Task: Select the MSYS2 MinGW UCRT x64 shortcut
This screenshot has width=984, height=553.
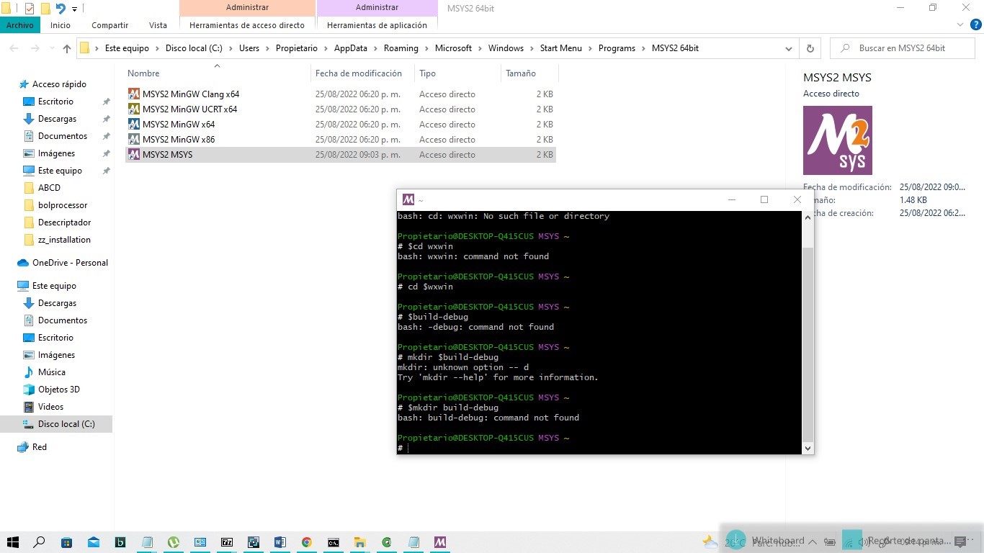Action: point(189,109)
